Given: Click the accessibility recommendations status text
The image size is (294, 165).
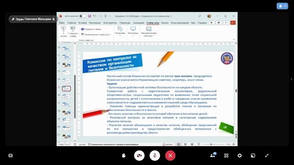Looking at the screenshot, I should point(113,144).
